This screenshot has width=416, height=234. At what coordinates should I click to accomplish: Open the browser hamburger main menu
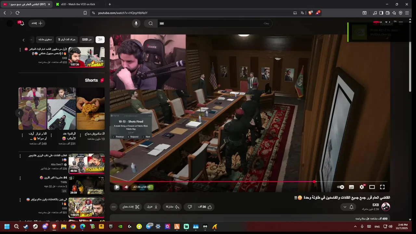[407, 13]
